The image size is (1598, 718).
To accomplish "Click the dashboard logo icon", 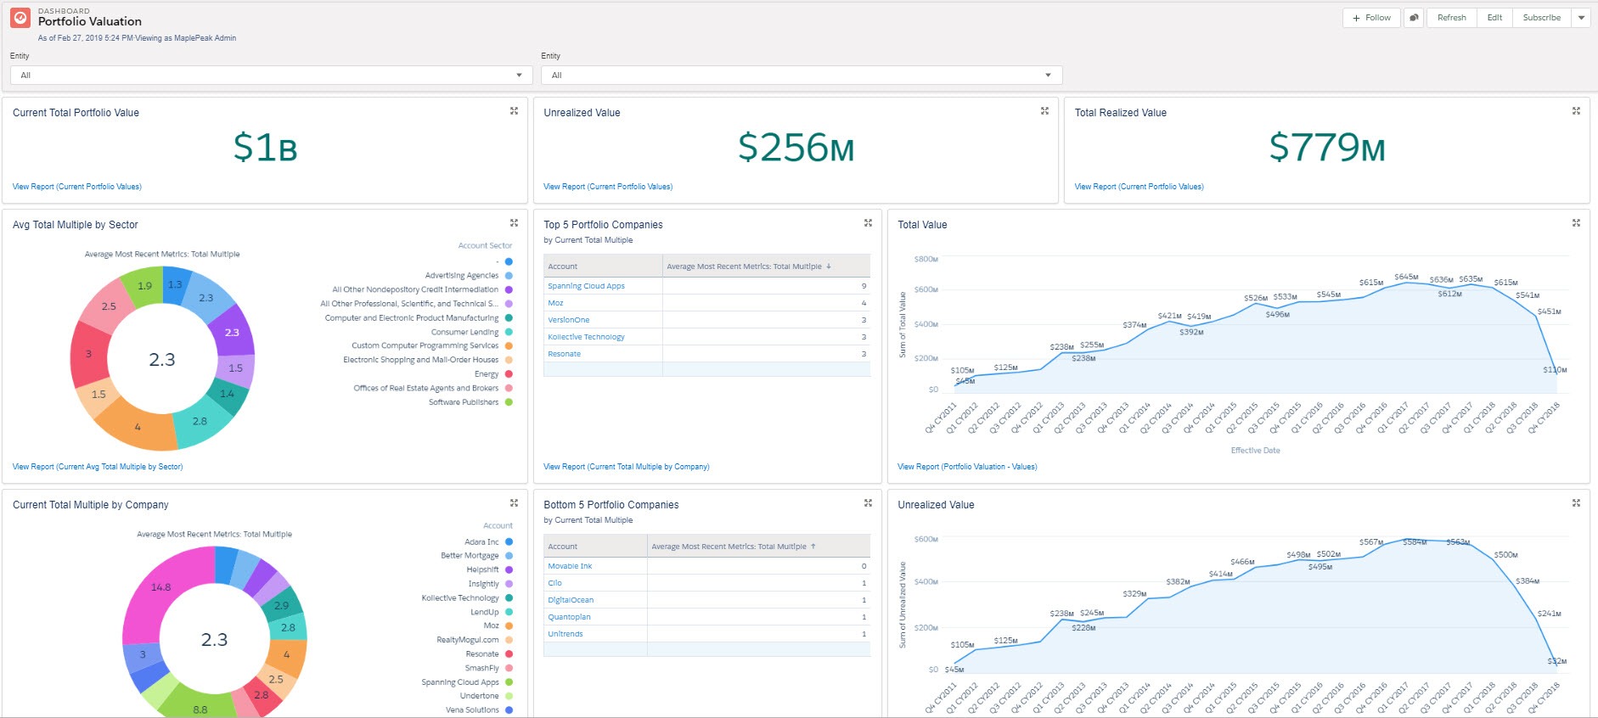I will pos(20,18).
